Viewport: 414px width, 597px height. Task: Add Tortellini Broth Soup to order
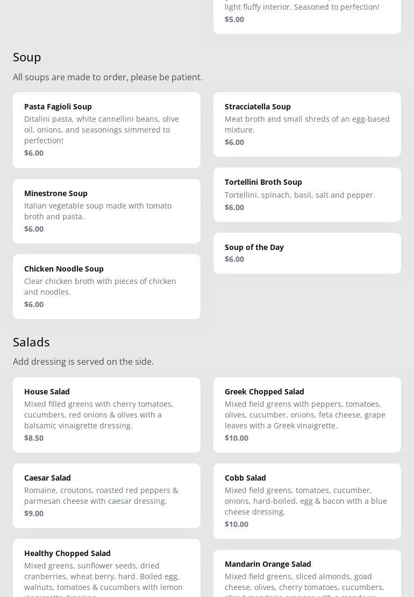point(307,195)
